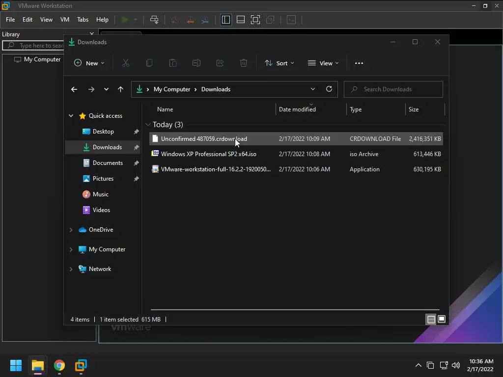Screen dimensions: 503x377
Task: Click the Paste clipboard icon
Action: click(173, 63)
